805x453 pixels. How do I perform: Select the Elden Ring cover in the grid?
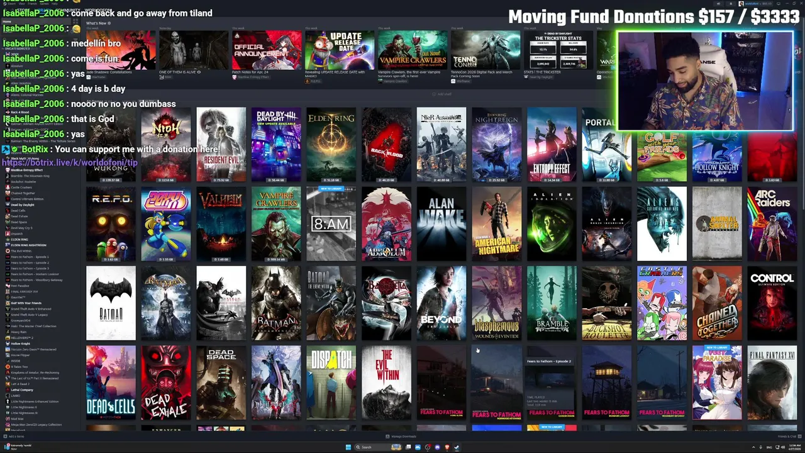coord(331,145)
